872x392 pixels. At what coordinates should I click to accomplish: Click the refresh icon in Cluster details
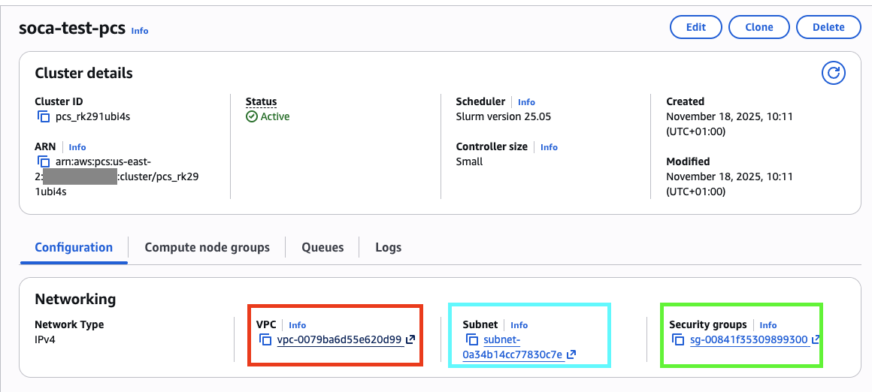pyautogui.click(x=833, y=73)
